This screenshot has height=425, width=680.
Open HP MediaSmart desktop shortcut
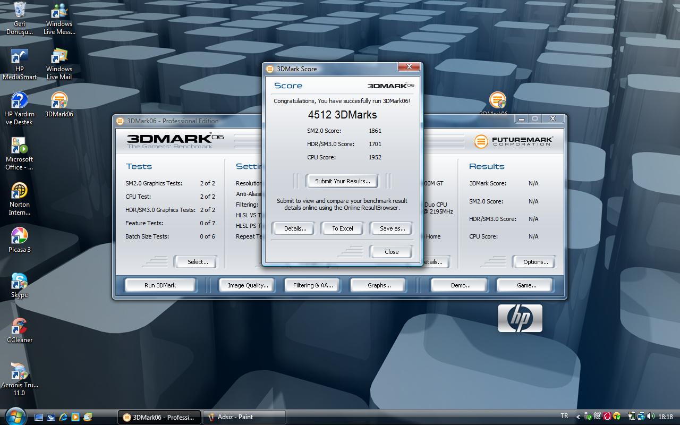[x=20, y=64]
